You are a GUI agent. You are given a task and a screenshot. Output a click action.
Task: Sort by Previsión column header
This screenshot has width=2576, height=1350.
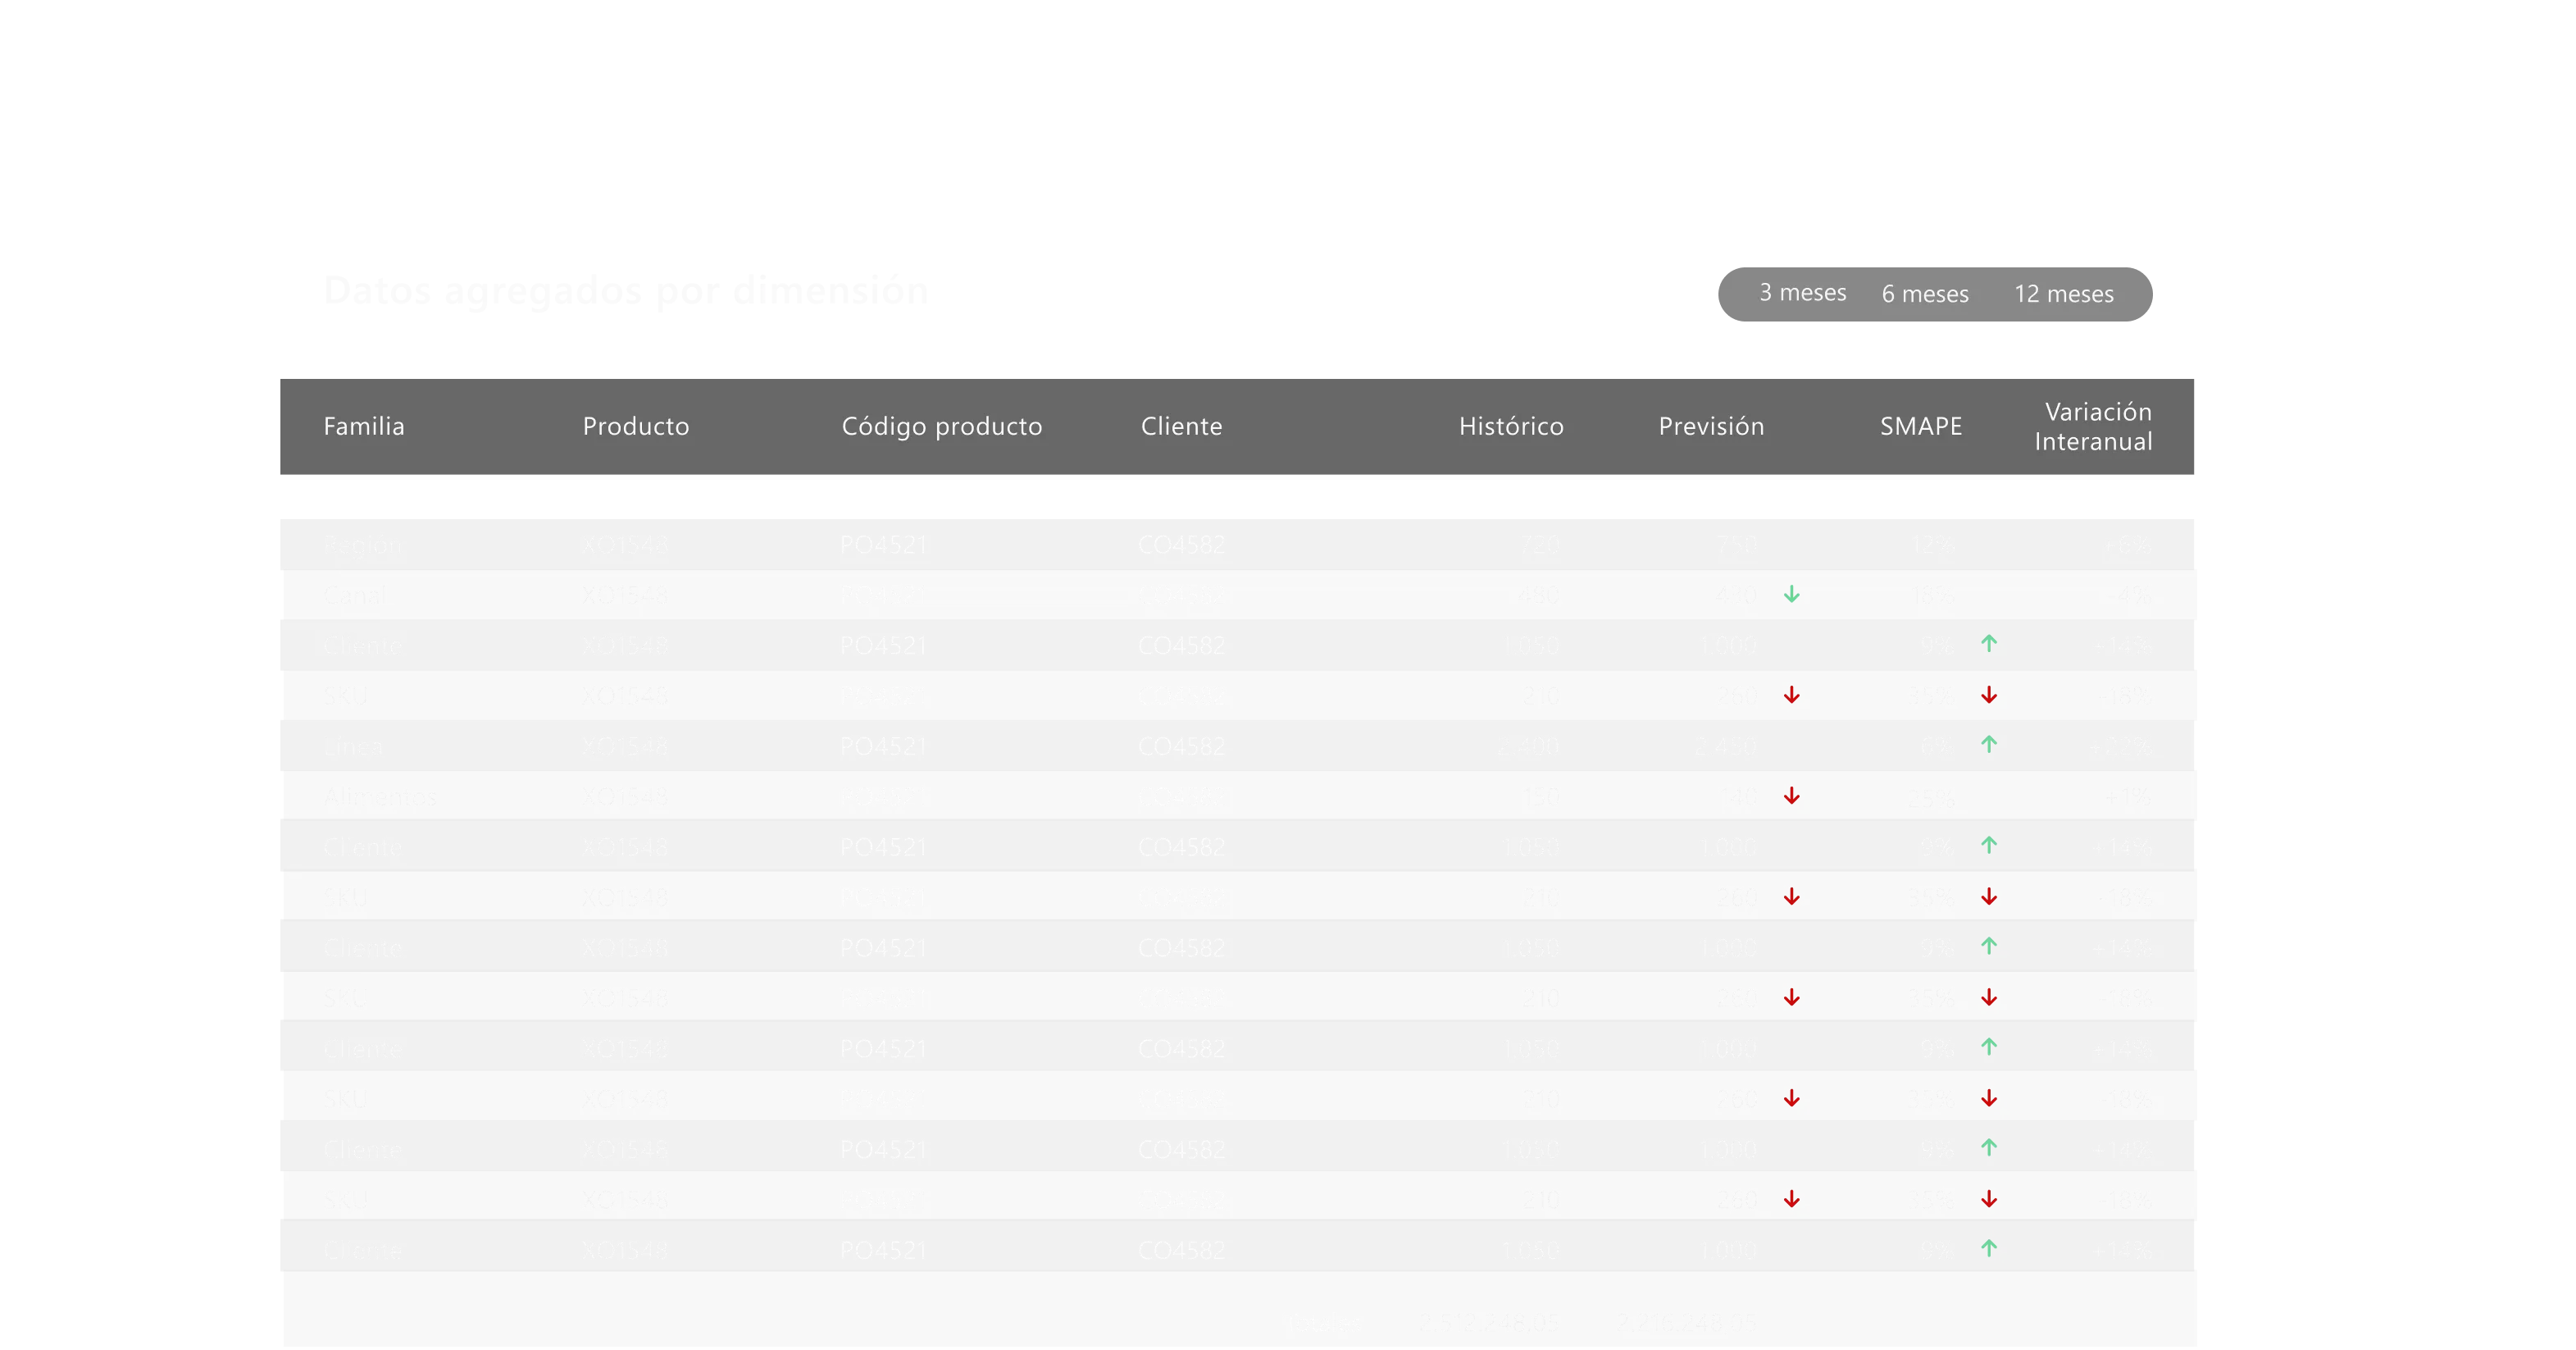click(1710, 426)
